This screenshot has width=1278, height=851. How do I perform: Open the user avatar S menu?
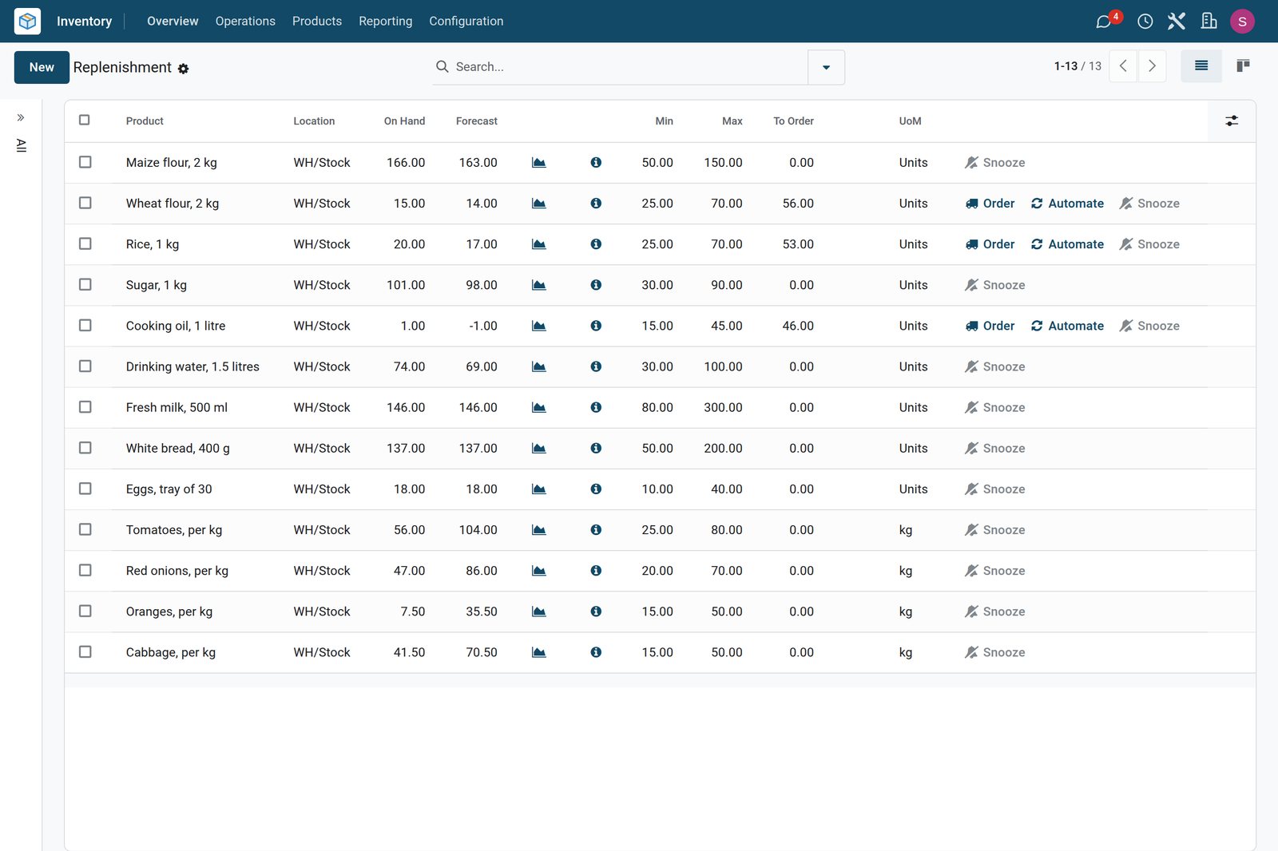(x=1242, y=22)
